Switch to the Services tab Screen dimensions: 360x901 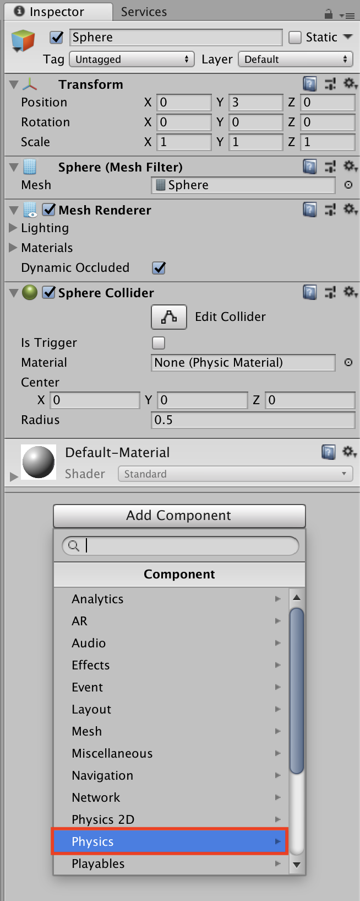[x=144, y=12]
